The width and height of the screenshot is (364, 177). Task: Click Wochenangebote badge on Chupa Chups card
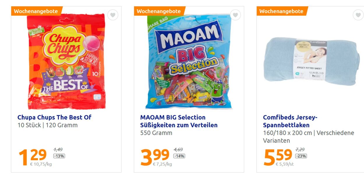pos(36,11)
